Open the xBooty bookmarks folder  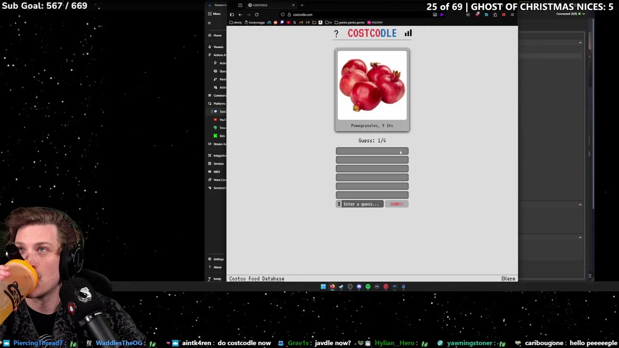coord(236,22)
